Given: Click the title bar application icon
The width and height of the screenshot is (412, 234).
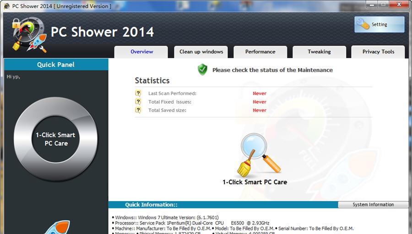Looking at the screenshot, I should coord(6,6).
